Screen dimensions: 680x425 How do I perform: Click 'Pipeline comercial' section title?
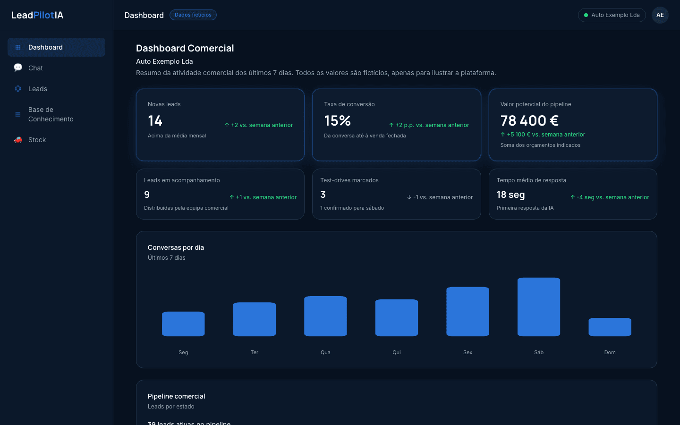(176, 396)
